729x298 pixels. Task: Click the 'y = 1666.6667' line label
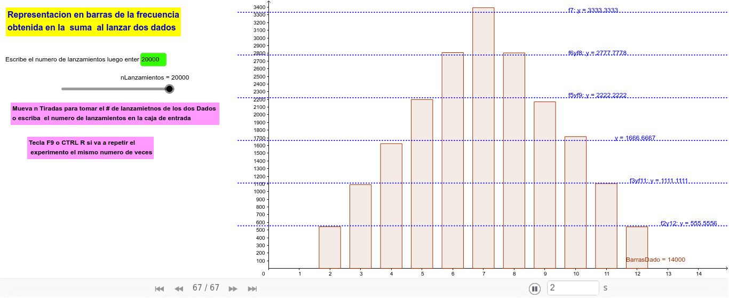(x=635, y=138)
